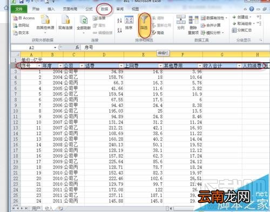Switch to the Data (数据) tab
This screenshot has height=212, width=270.
[x=104, y=9]
